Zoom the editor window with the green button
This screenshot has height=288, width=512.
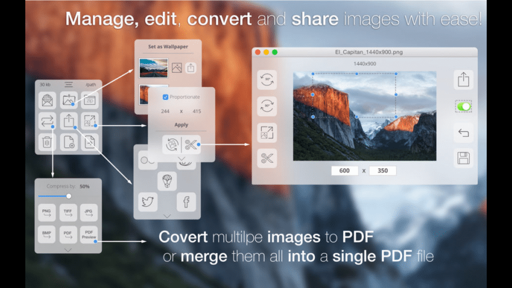pos(275,52)
